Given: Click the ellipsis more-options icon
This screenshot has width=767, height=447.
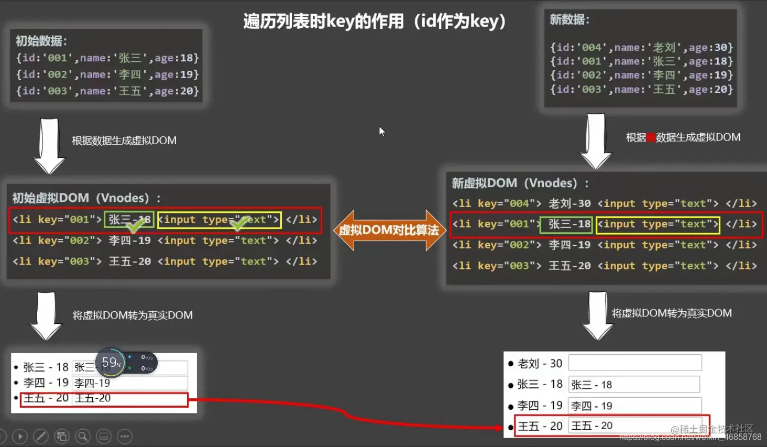Looking at the screenshot, I should [124, 435].
